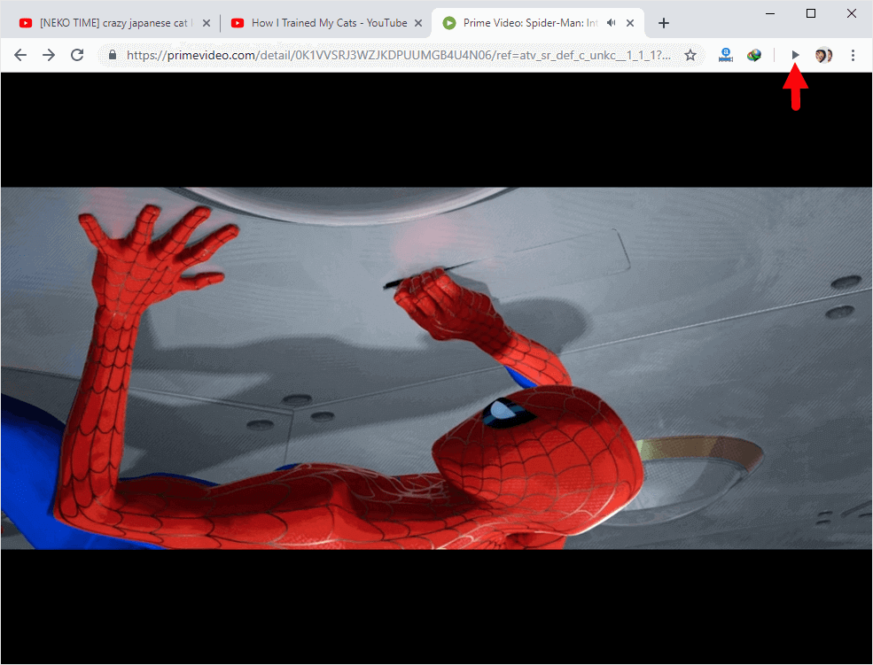Viewport: 873px width, 665px height.
Task: Close the NEKO TIME tab
Action: point(206,23)
